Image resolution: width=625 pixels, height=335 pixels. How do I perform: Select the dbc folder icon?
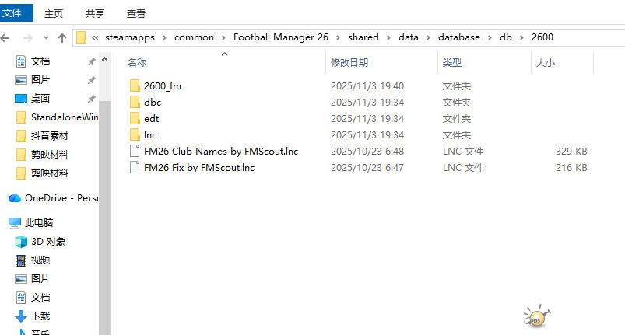134,103
